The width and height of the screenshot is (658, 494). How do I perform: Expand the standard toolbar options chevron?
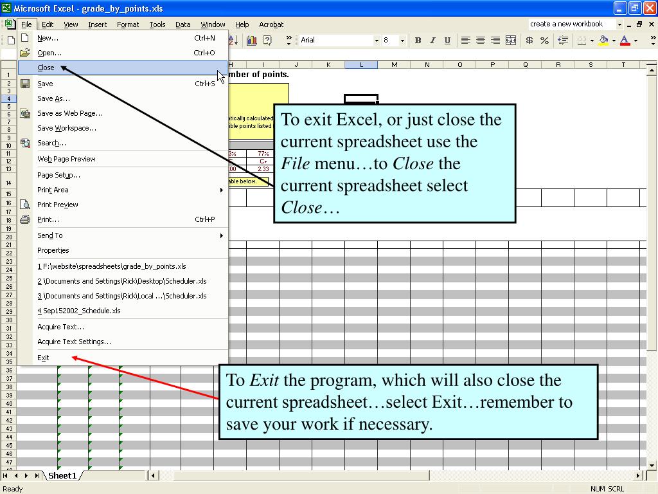click(x=289, y=41)
